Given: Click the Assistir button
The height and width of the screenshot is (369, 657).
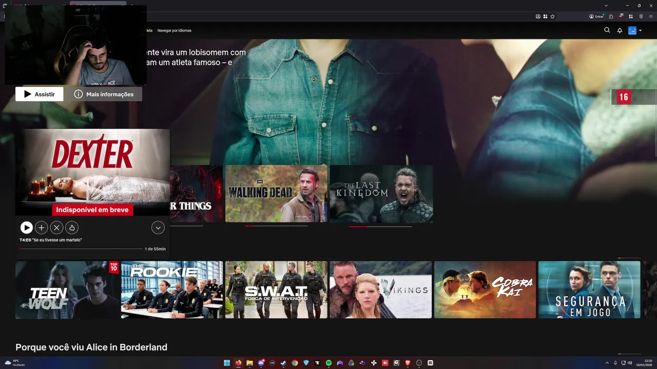Looking at the screenshot, I should 40,94.
